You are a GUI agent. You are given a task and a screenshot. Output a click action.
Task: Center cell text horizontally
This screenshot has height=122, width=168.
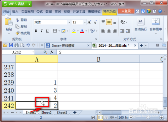[x=109, y=31]
